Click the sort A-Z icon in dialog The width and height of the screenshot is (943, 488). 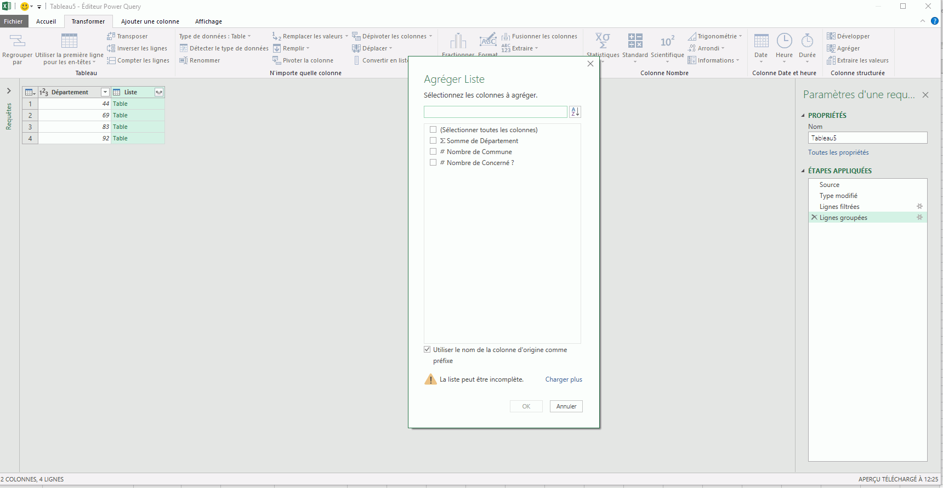(575, 112)
